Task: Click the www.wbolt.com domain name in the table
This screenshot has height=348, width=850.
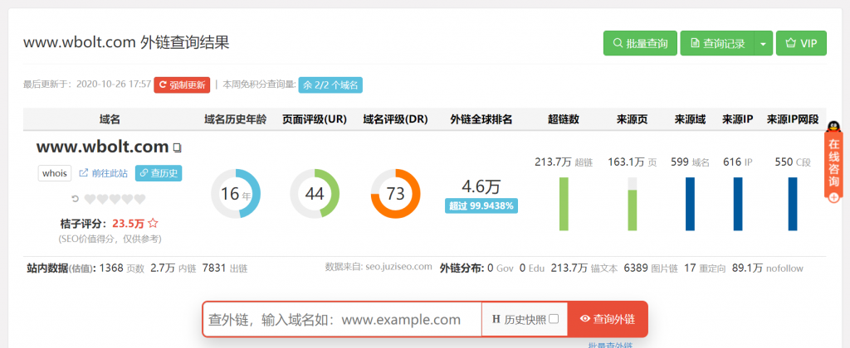Action: [x=102, y=146]
